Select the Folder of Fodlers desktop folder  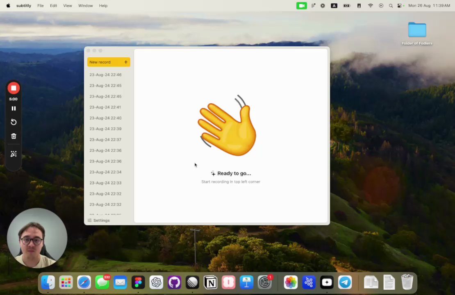click(417, 33)
